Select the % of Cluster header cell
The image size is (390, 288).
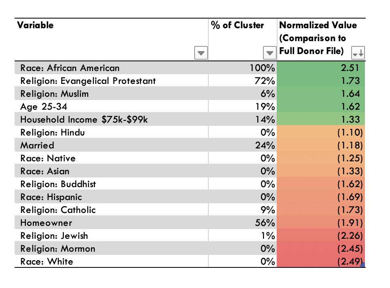[x=242, y=40]
